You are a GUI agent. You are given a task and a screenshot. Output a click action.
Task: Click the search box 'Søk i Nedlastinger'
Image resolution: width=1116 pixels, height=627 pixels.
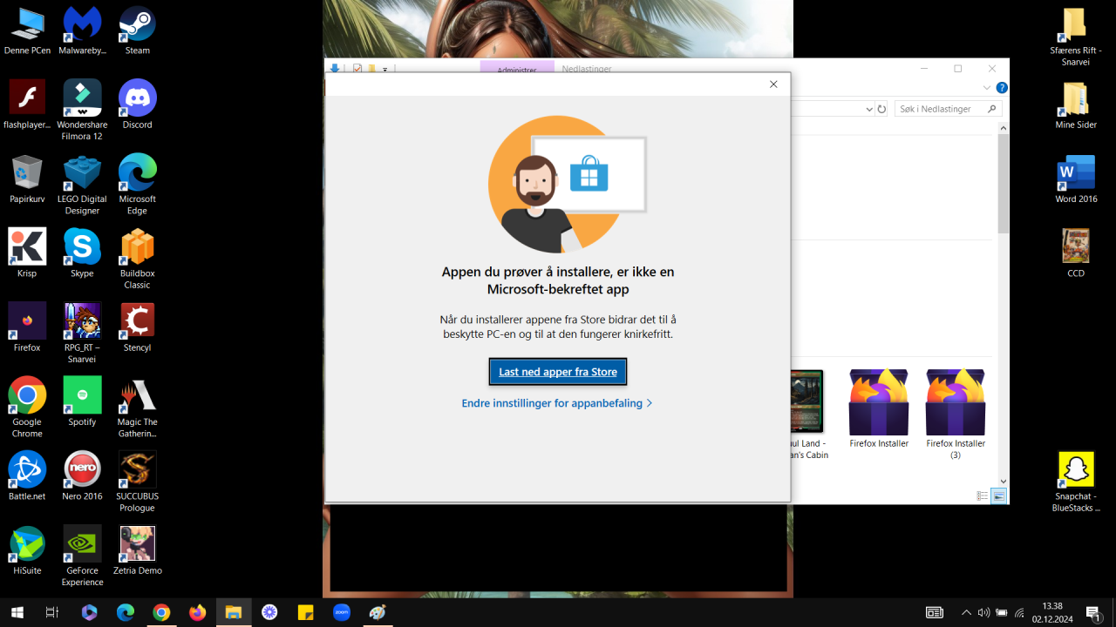[x=948, y=109]
